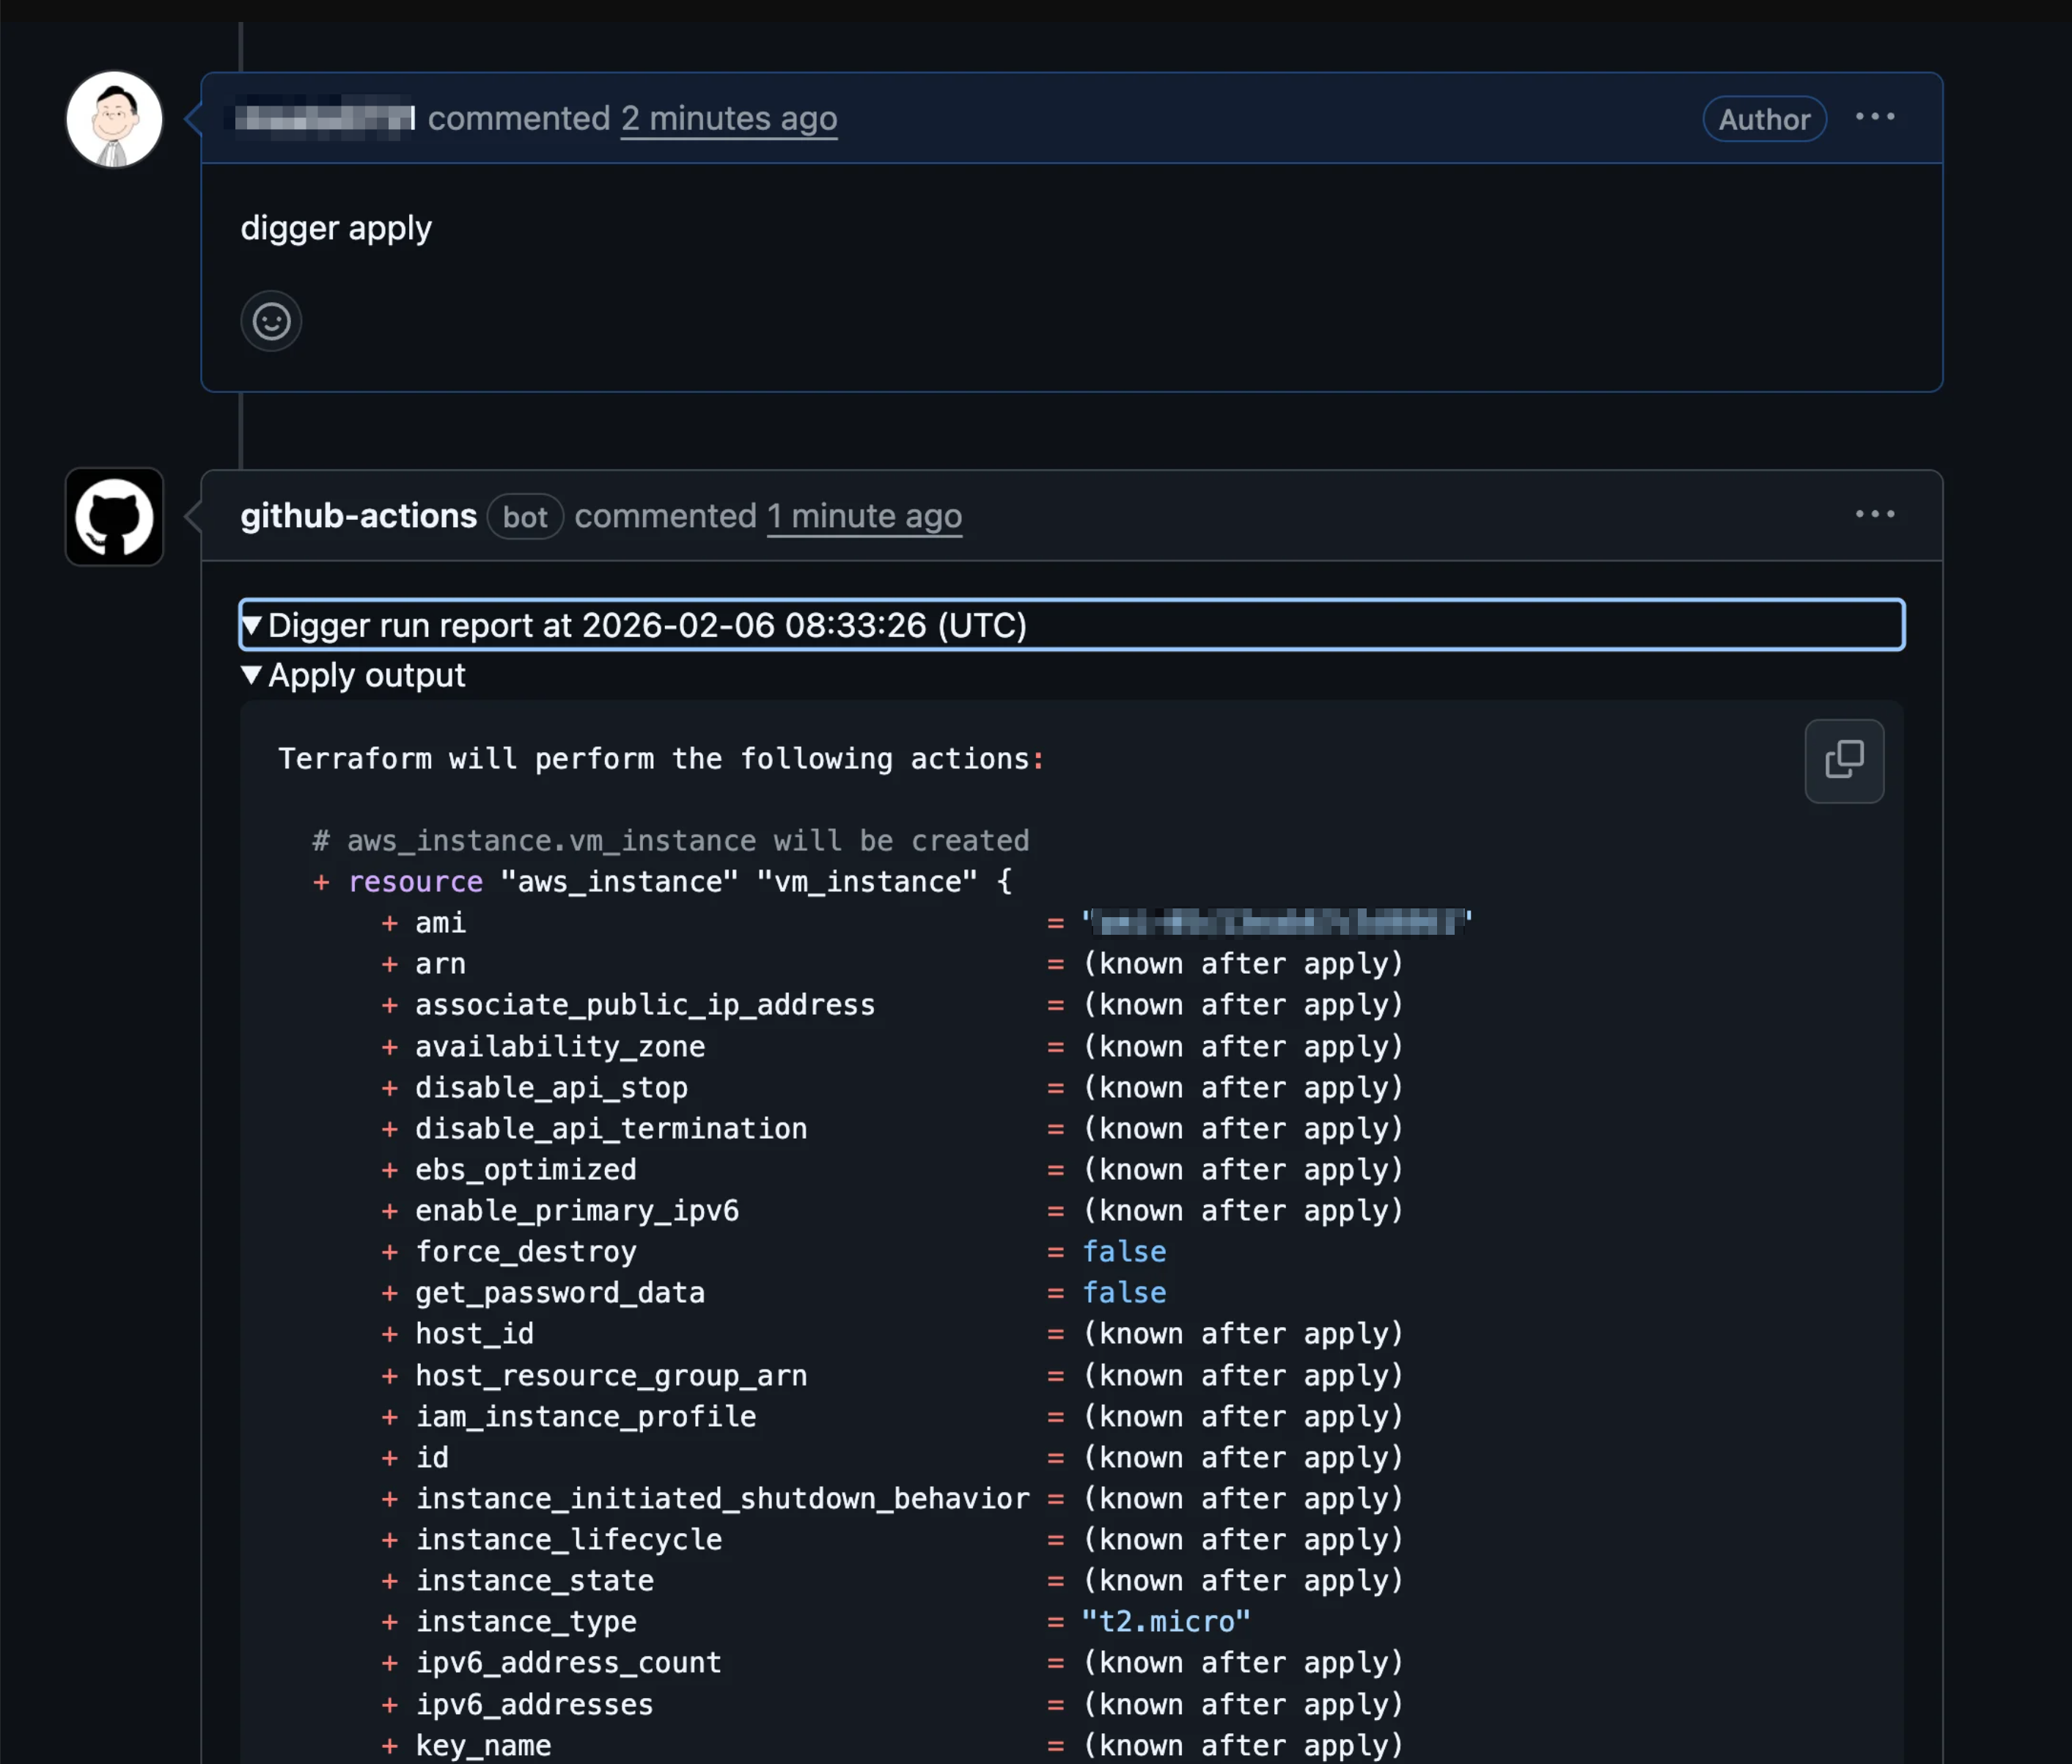Open options menu on digger apply comment
The image size is (2072, 1764).
(1874, 117)
